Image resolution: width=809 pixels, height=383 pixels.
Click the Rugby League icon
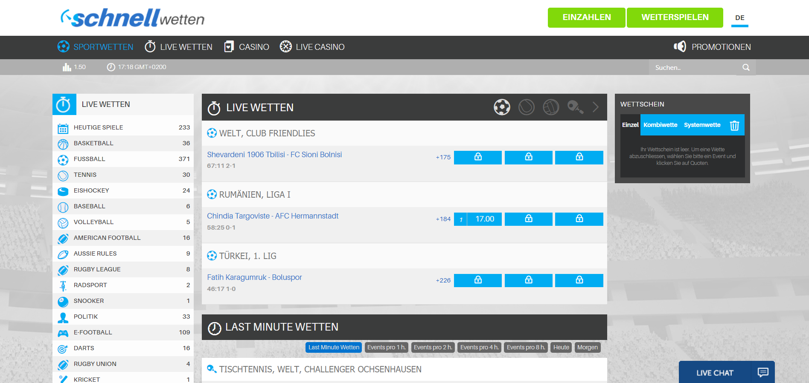click(x=63, y=270)
